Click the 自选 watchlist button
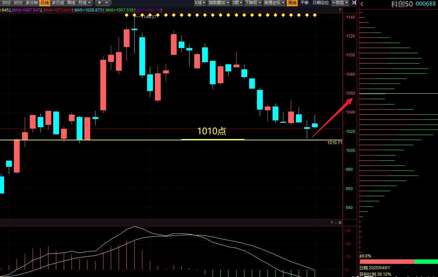The height and width of the screenshot is (277, 438). pyautogui.click(x=340, y=3)
